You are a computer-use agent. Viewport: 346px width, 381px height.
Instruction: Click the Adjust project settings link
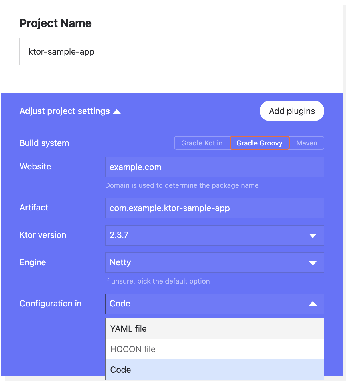tap(65, 111)
